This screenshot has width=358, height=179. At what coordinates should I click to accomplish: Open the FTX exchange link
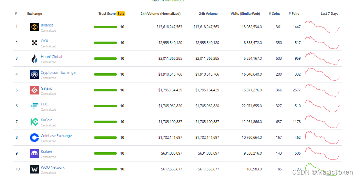[x=44, y=104]
